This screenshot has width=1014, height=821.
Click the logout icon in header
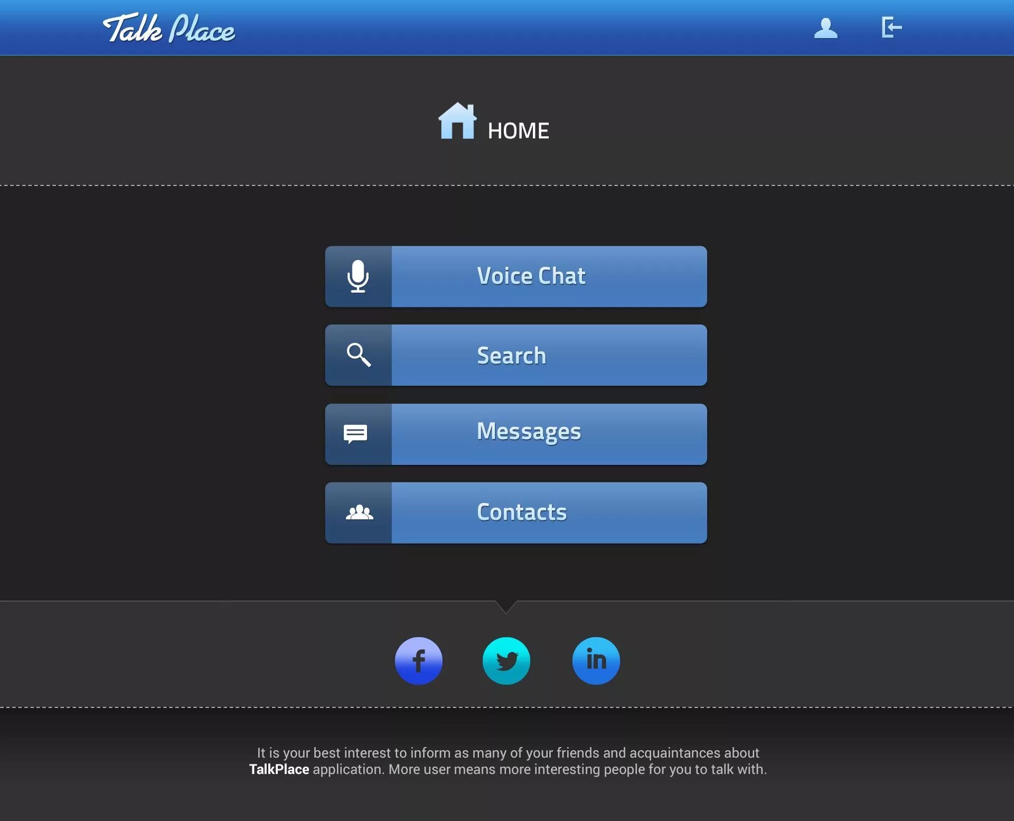click(890, 27)
